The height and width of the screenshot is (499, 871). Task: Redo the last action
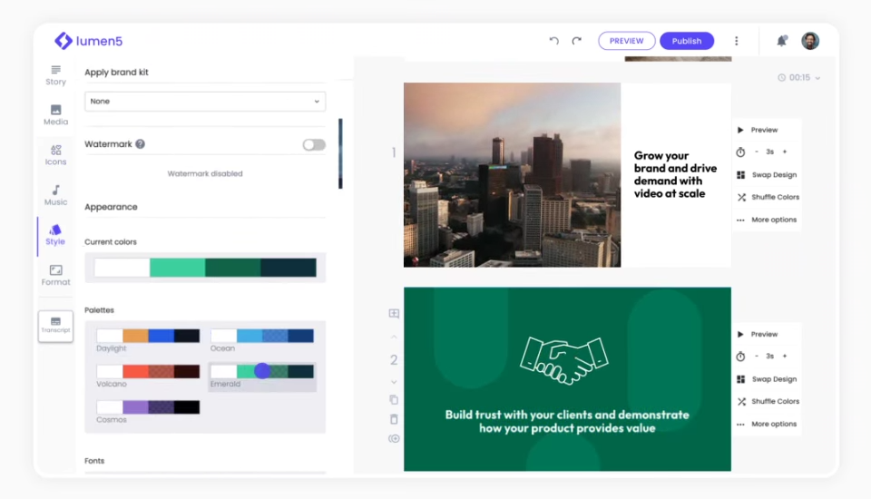[x=577, y=41]
